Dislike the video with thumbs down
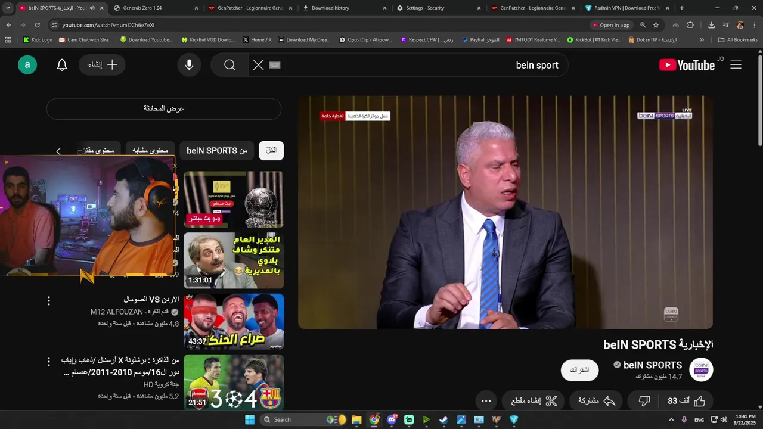This screenshot has height=429, width=763. point(644,401)
